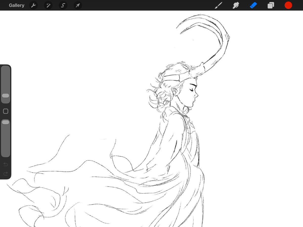Activate the Transform arrow tool
This screenshot has width=303, height=227.
[78, 5]
